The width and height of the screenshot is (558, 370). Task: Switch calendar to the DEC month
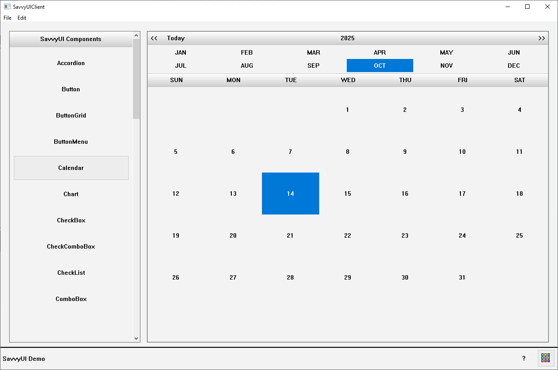tap(514, 66)
